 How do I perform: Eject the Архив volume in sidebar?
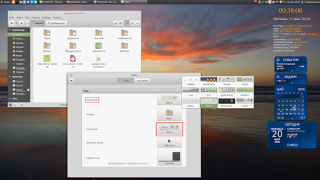point(28,90)
